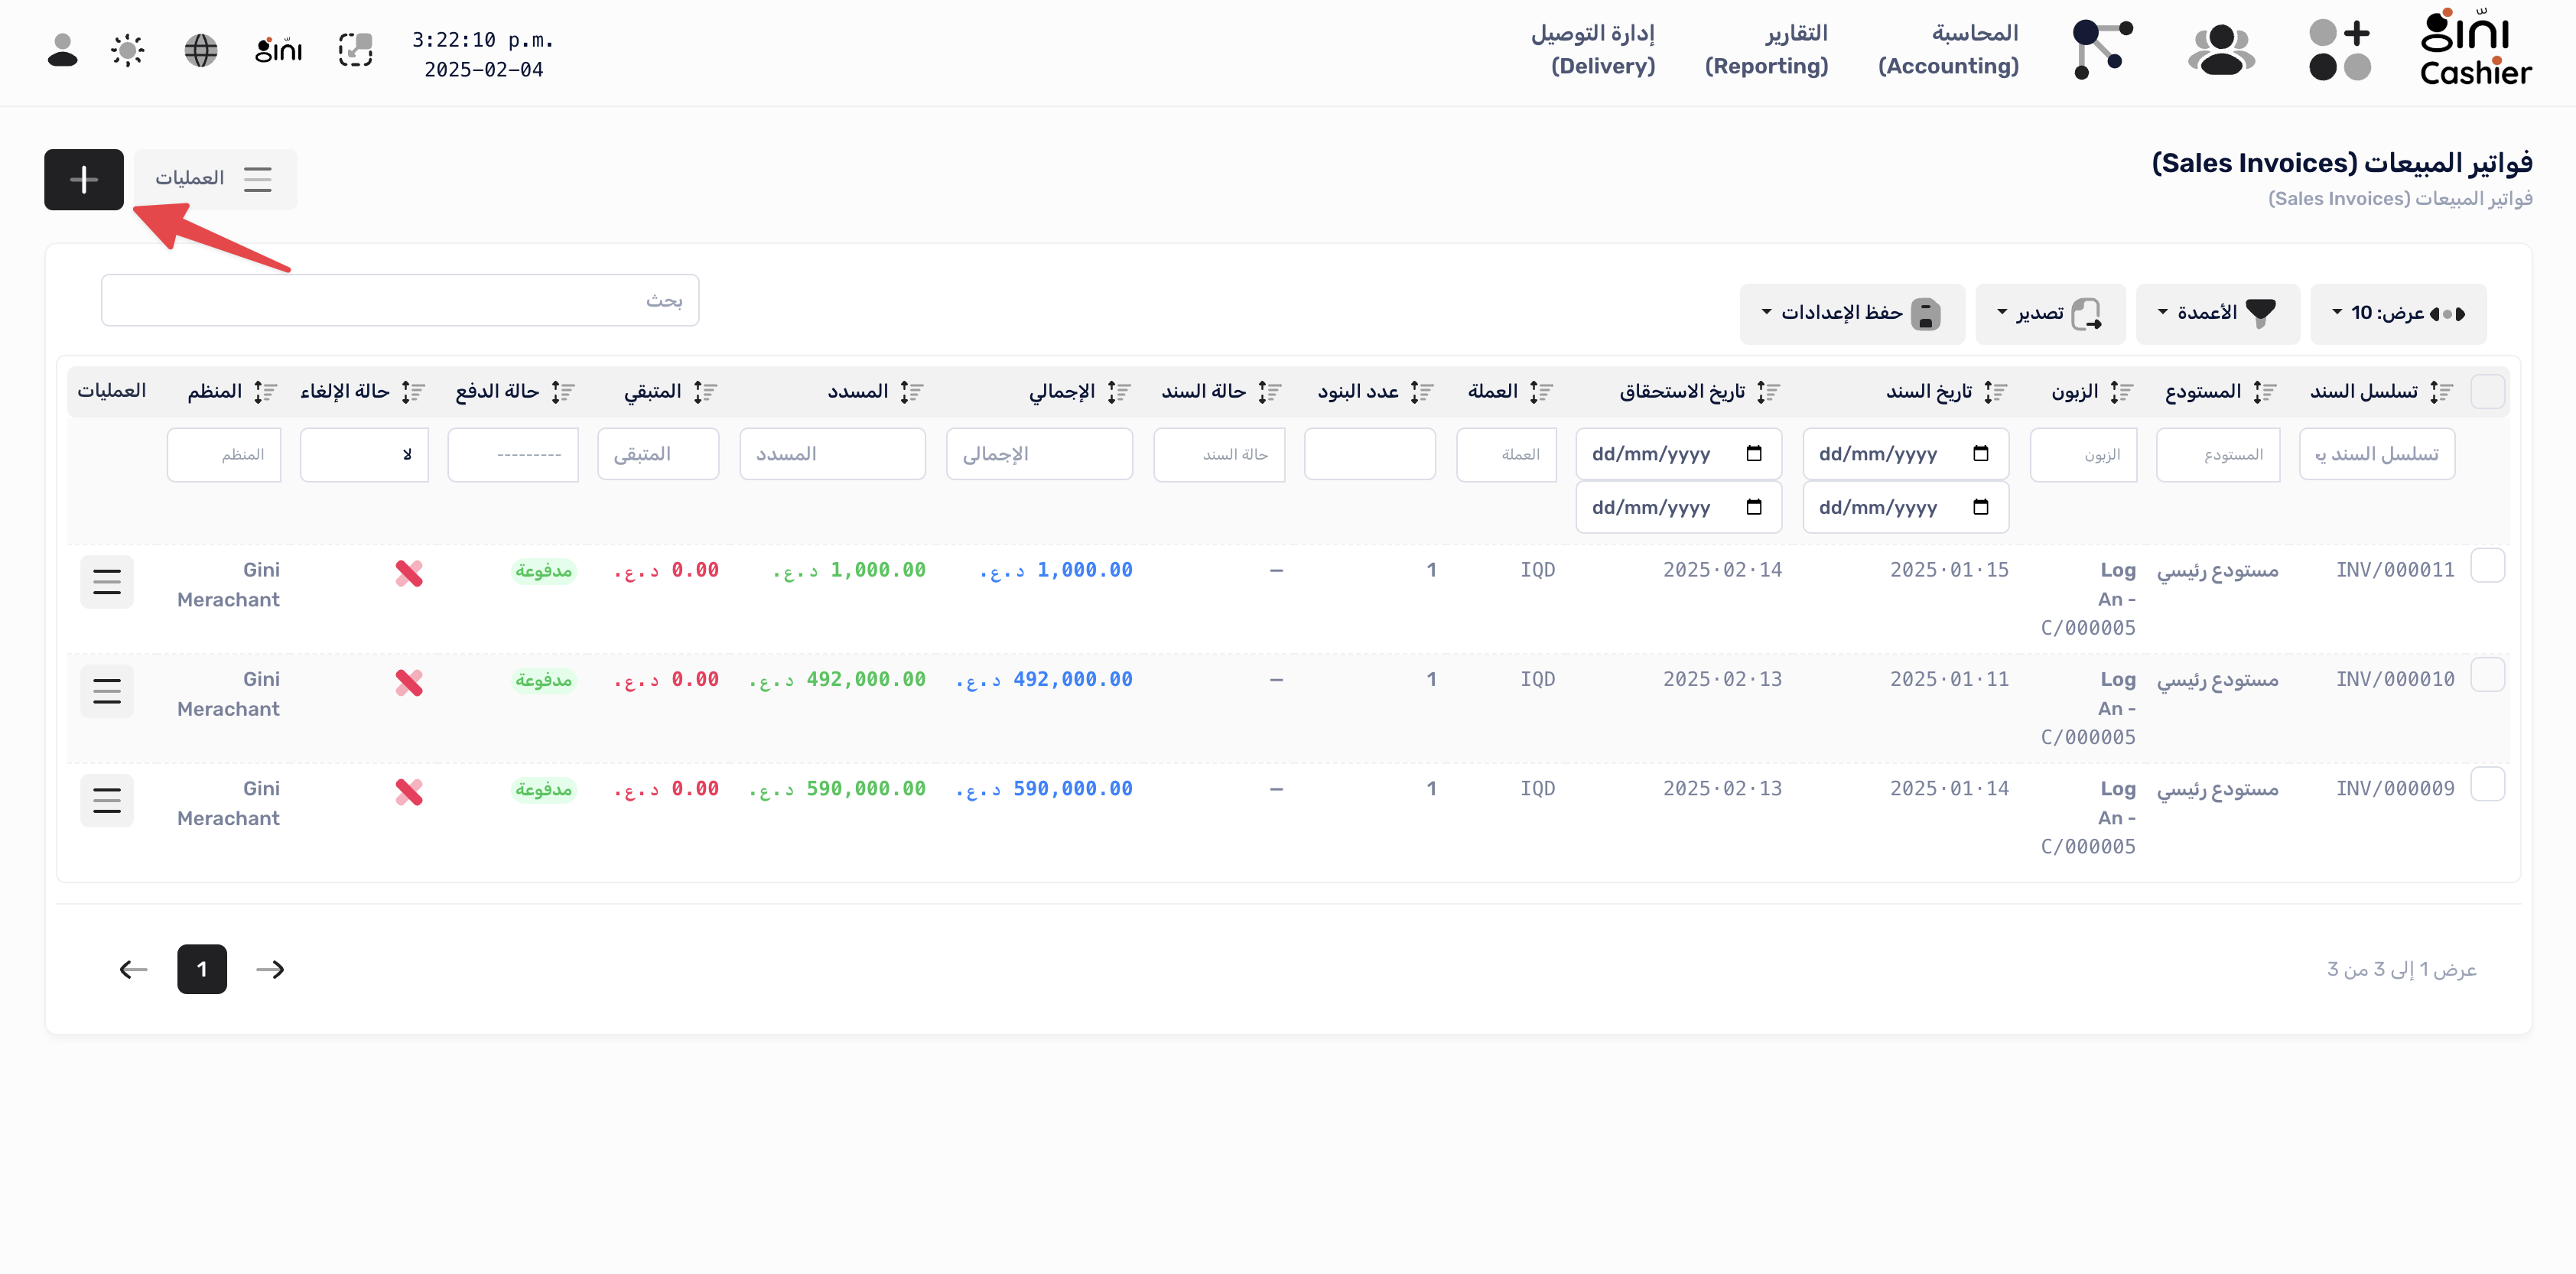Sort by المسدد column icon

click(x=912, y=392)
